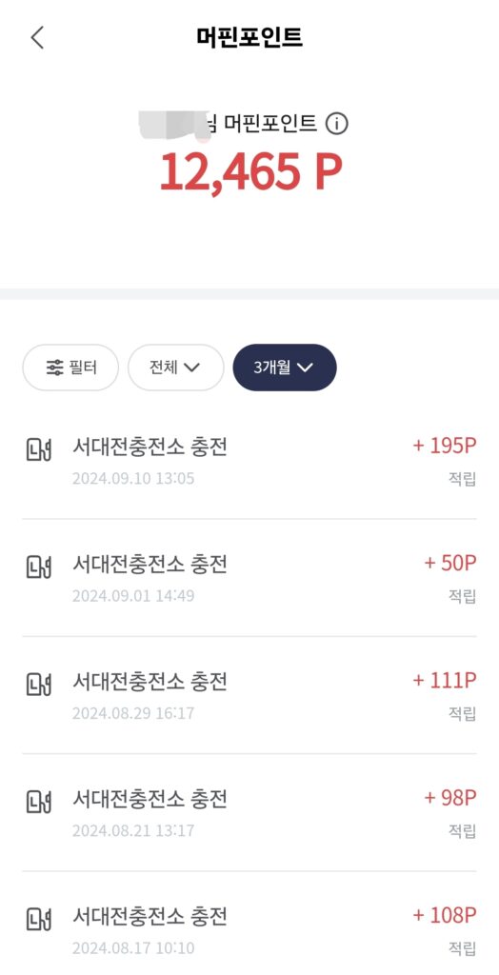The width and height of the screenshot is (499, 975).
Task: Open the +195P 서대전충전소 charging entry
Action: point(249,460)
